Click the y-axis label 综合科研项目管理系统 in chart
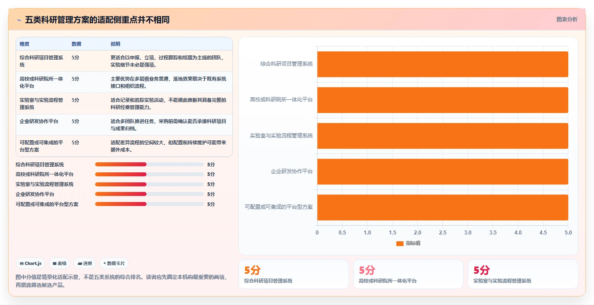 pyautogui.click(x=287, y=64)
